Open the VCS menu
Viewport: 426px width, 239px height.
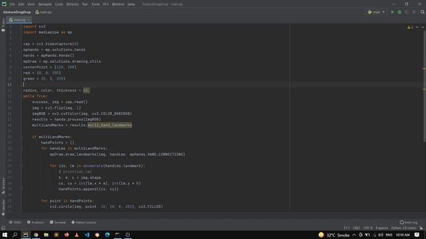pos(106,4)
